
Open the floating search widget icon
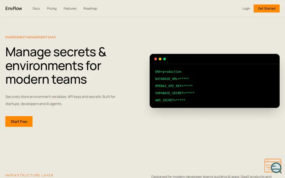tap(273, 166)
